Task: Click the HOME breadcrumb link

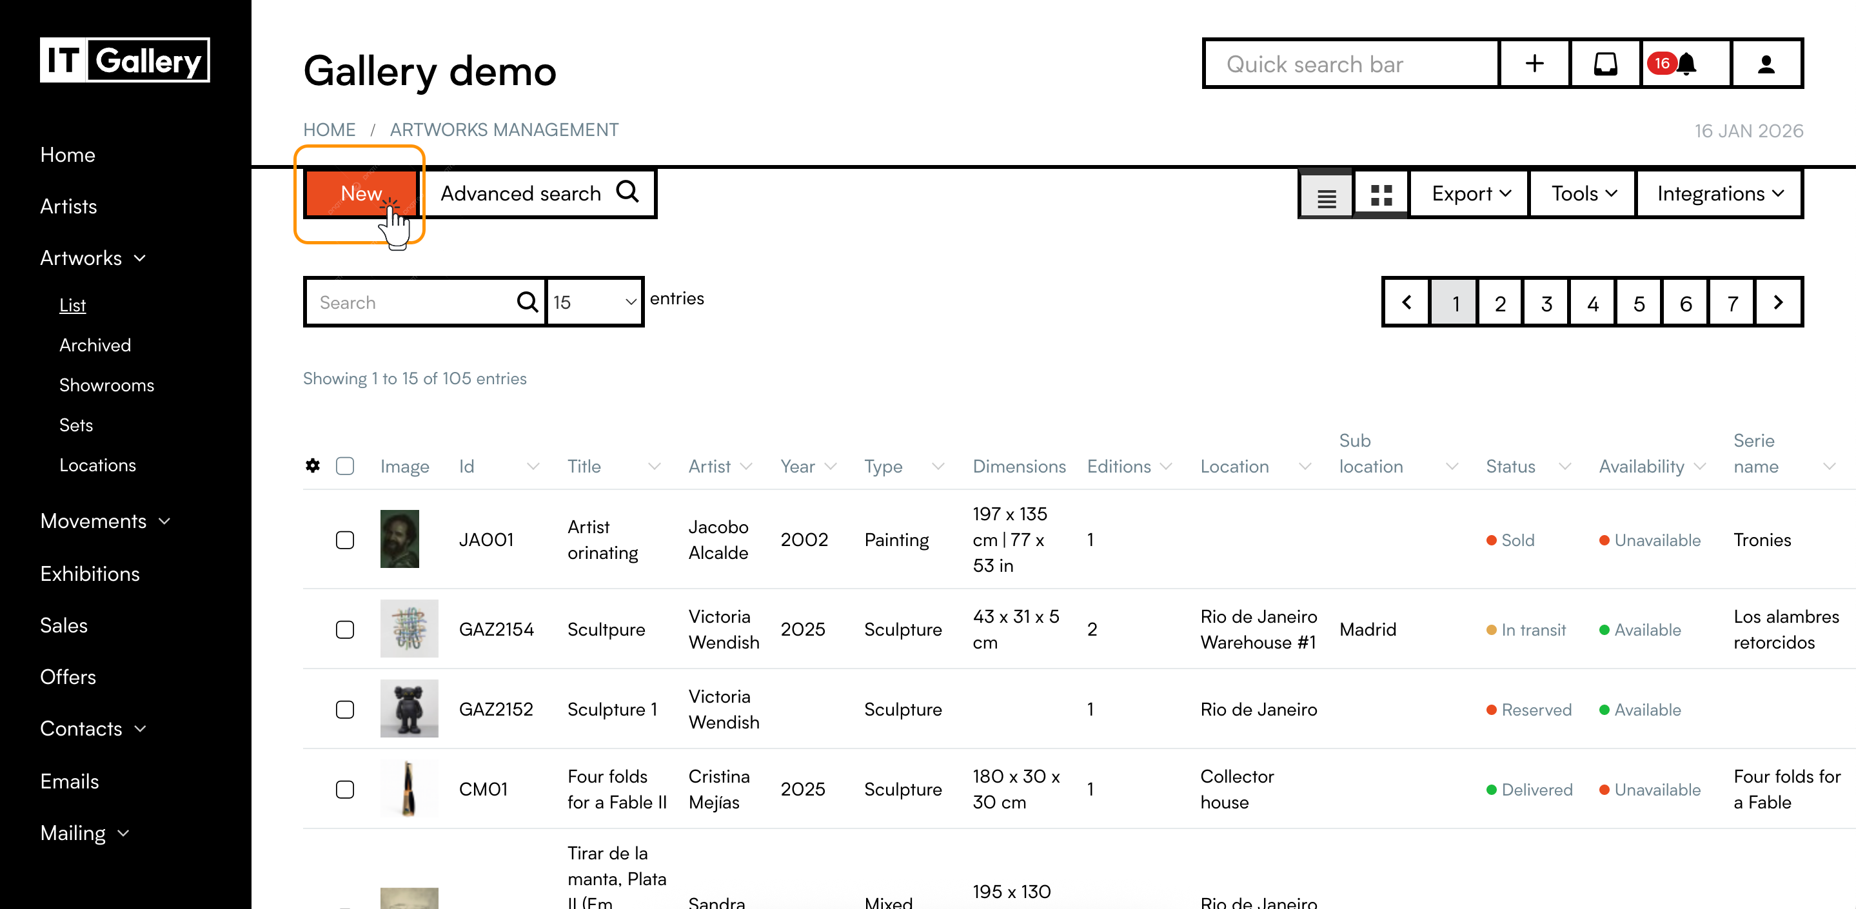Action: (330, 130)
